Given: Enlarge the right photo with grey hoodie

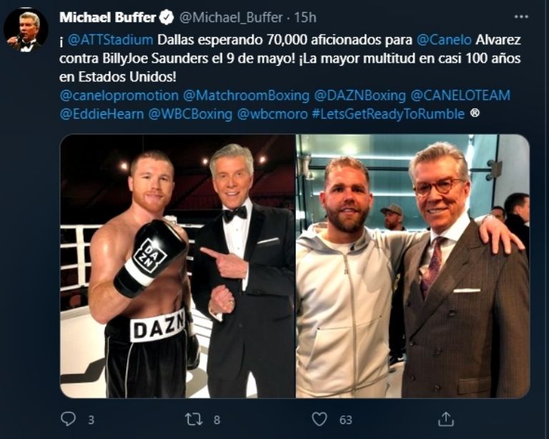Looking at the screenshot, I should pyautogui.click(x=412, y=266).
